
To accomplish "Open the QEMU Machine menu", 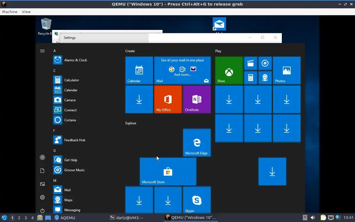I will [x=10, y=12].
